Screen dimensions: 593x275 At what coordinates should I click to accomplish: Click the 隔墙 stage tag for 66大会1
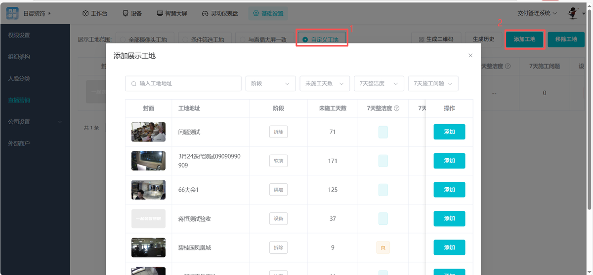click(x=278, y=190)
